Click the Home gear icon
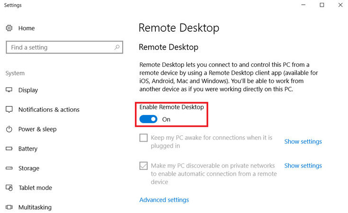 (9, 28)
